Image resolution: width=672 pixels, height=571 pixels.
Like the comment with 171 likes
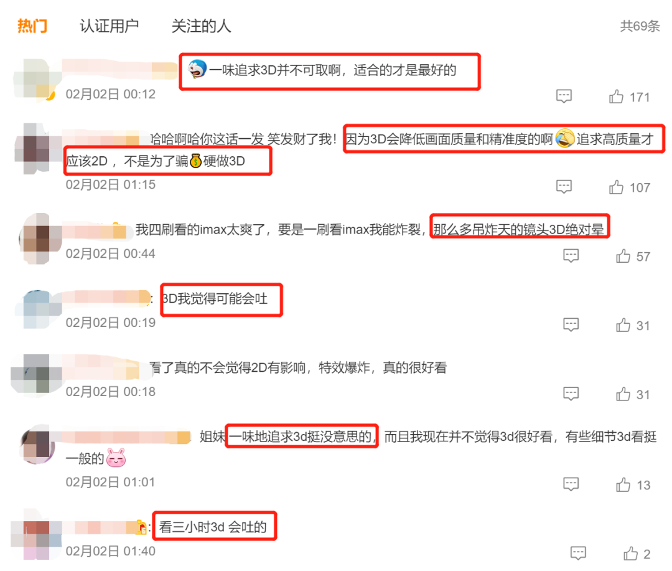click(x=616, y=97)
